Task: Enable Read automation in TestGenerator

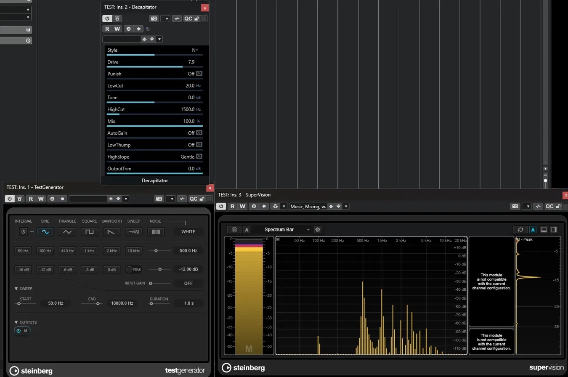Action: tap(31, 199)
